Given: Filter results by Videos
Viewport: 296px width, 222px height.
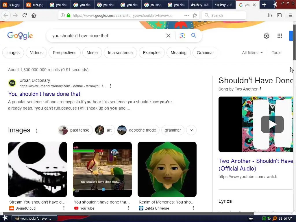Looking at the screenshot, I should (x=36, y=53).
